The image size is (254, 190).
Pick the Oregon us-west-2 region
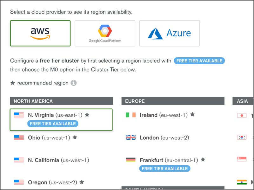click(x=52, y=182)
